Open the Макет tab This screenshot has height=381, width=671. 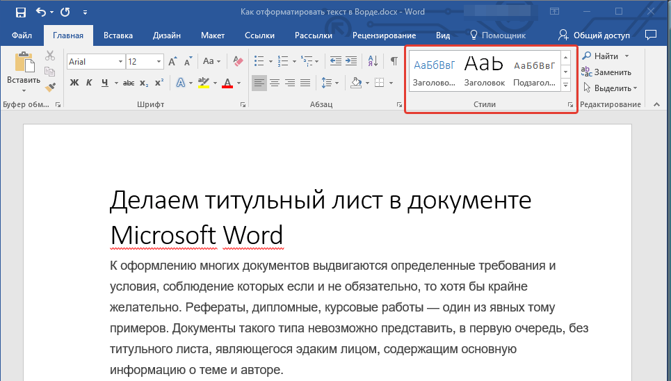(213, 35)
